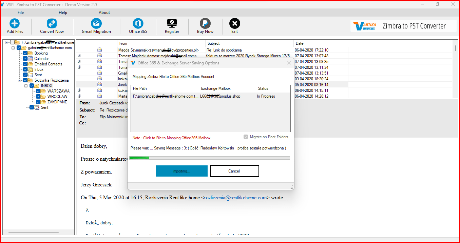
Task: Uncheck the Calendar folder checkbox
Action: [25, 59]
